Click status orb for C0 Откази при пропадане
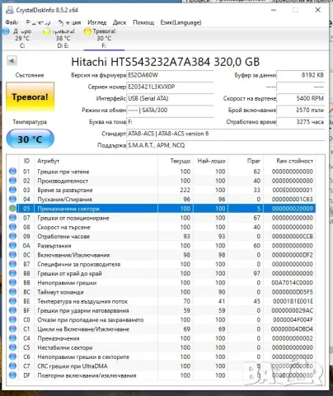Screen dimensions: 333x396 (x=12, y=319)
